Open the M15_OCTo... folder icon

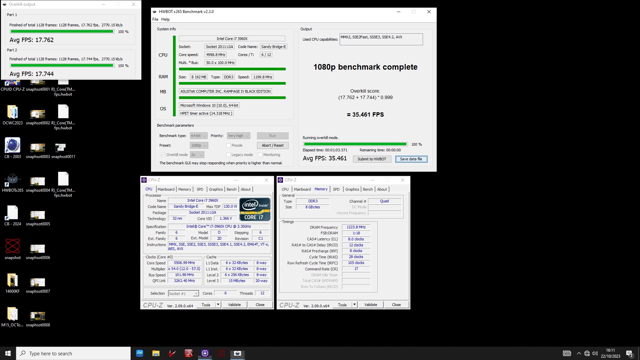[x=12, y=317]
